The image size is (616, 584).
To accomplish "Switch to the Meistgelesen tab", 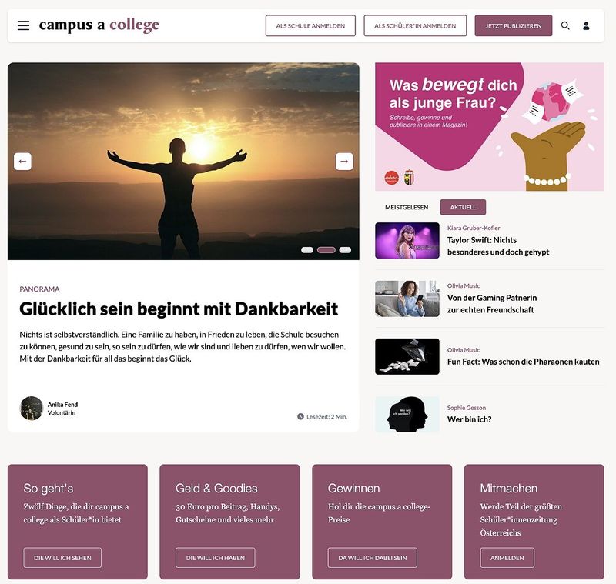I will point(407,207).
